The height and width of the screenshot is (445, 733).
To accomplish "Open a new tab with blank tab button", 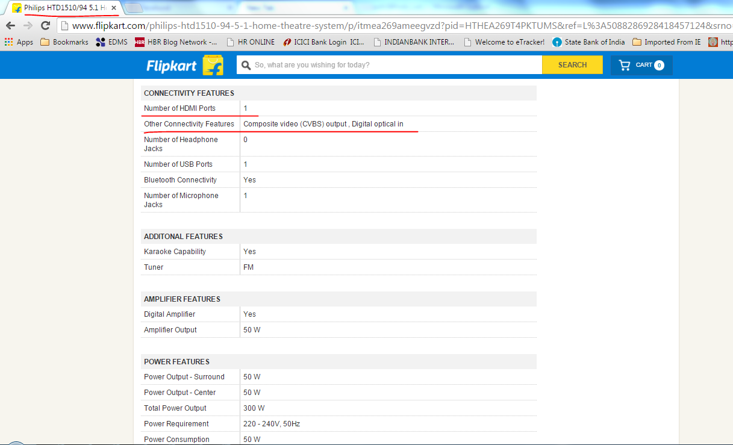I will 134,8.
